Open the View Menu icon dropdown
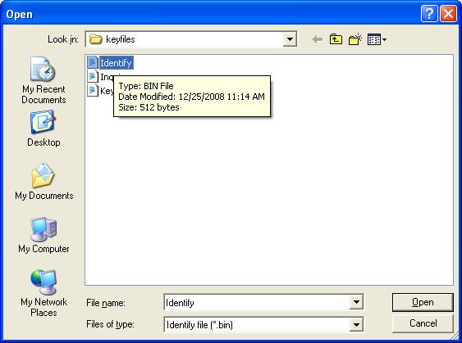462x343 pixels. [377, 39]
